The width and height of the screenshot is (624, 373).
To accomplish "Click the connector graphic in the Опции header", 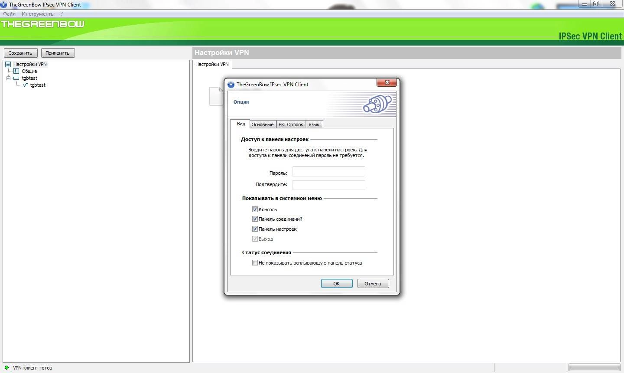I will (377, 104).
